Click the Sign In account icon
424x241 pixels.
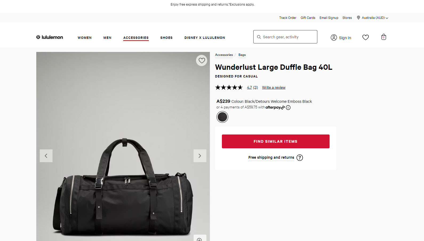point(334,38)
